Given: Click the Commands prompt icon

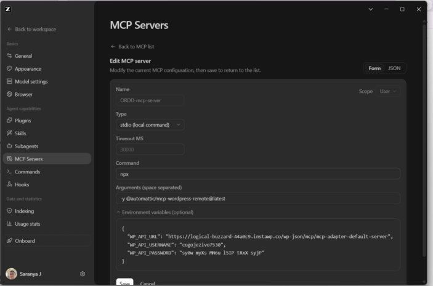Looking at the screenshot, I should pos(9,172).
